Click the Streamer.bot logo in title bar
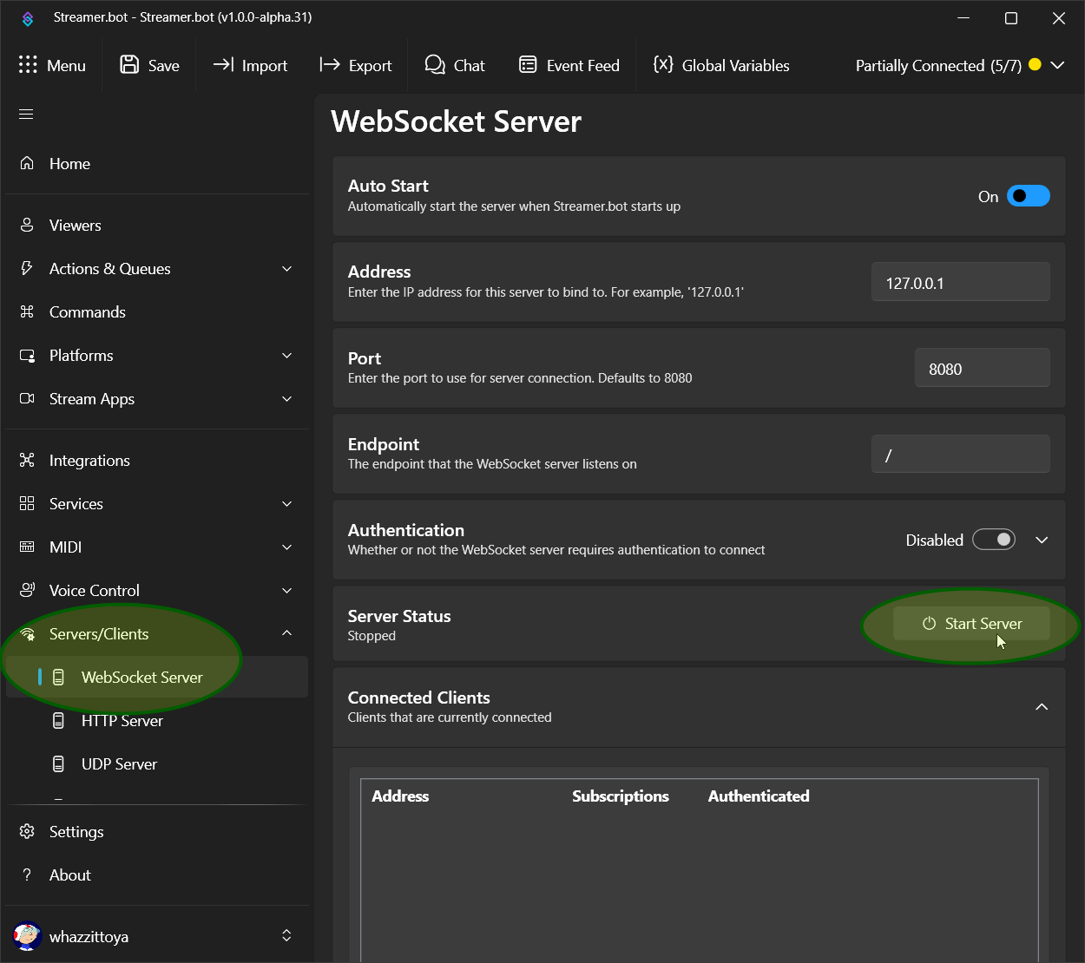Screen dimensions: 1085x963 (x=28, y=18)
